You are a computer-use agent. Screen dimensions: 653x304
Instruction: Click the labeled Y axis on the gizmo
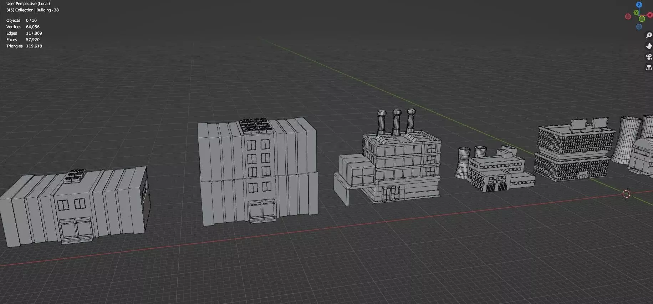[x=636, y=12]
